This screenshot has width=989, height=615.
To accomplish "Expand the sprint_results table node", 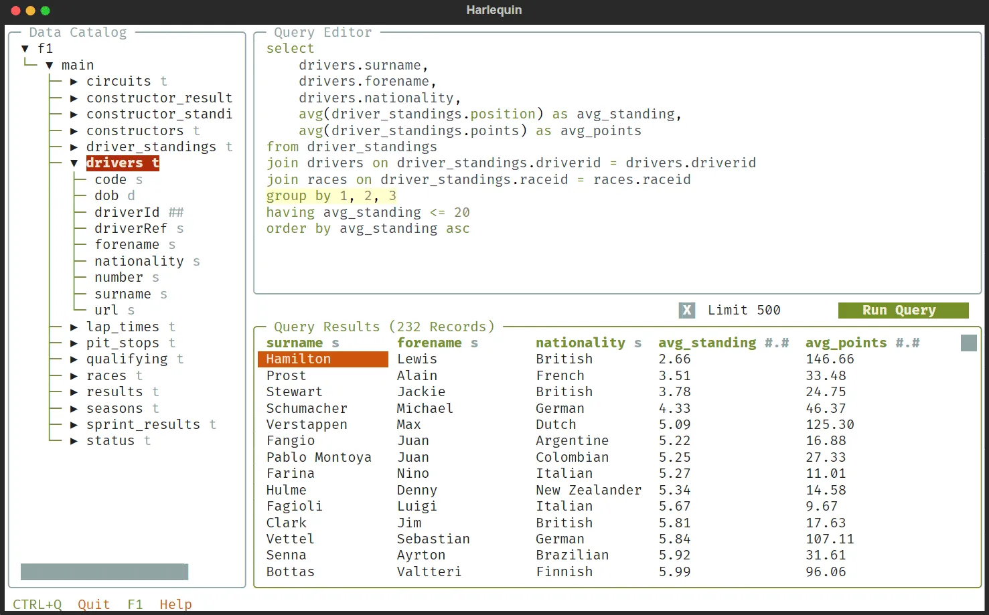I will coord(74,425).
